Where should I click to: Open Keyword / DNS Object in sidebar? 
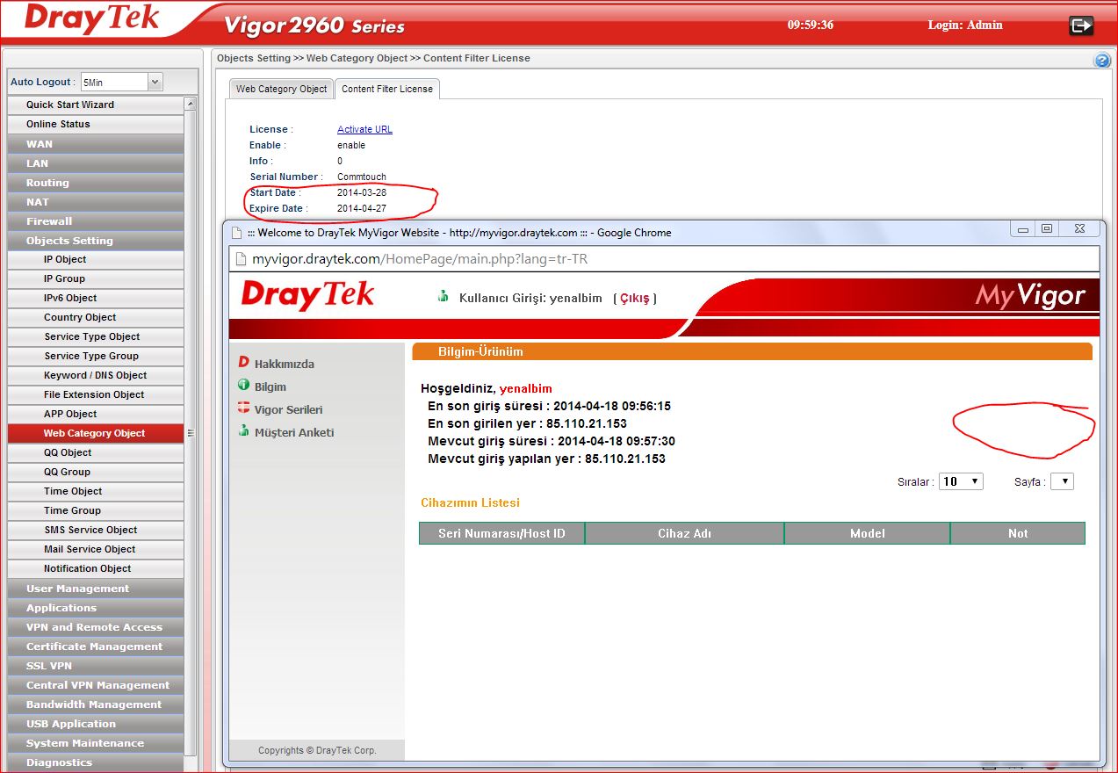click(x=95, y=375)
